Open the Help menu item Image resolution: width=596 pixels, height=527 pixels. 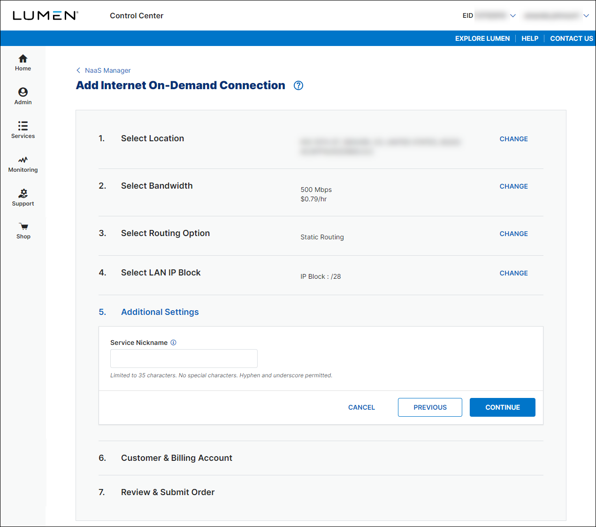(x=530, y=38)
